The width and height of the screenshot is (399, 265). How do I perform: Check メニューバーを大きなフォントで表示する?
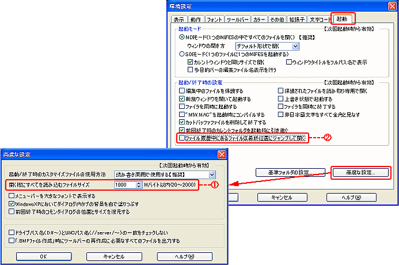(x=12, y=196)
